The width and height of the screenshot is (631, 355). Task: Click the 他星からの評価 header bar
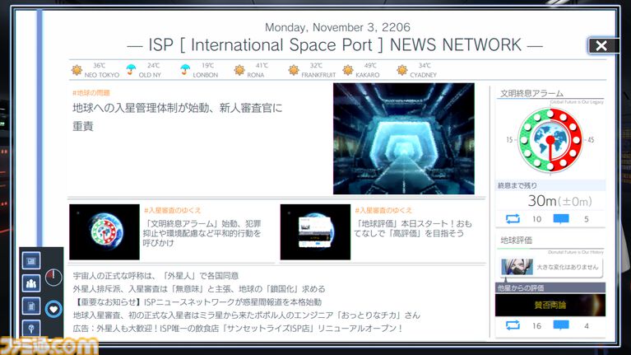(550, 287)
